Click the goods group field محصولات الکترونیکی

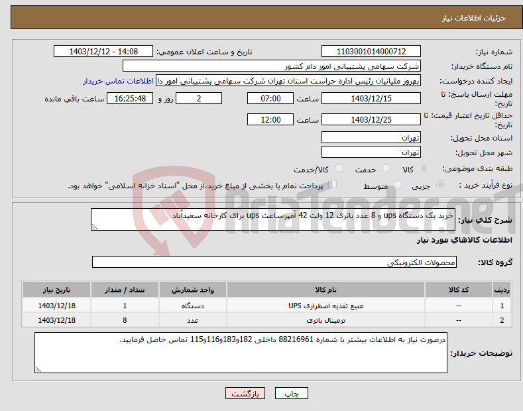(274, 263)
